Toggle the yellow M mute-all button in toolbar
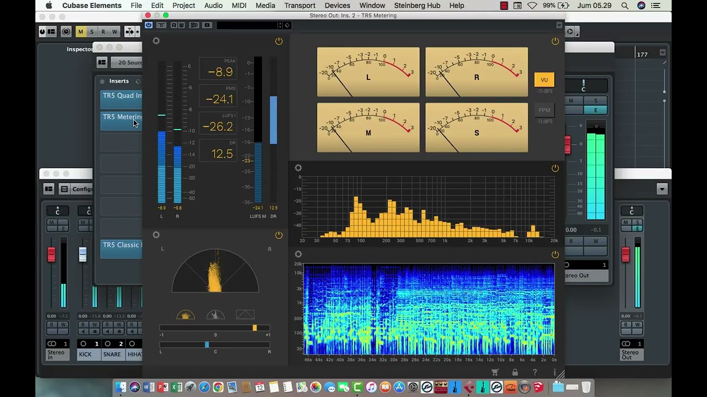Image resolution: width=707 pixels, height=397 pixels. [x=81, y=31]
